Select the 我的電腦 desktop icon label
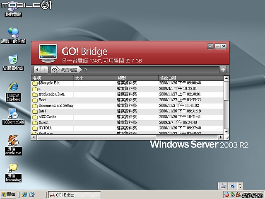 coord(13,15)
